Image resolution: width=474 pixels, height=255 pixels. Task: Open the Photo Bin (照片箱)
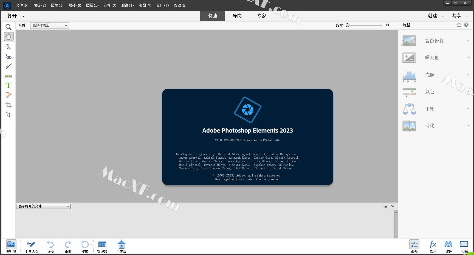coord(11,246)
